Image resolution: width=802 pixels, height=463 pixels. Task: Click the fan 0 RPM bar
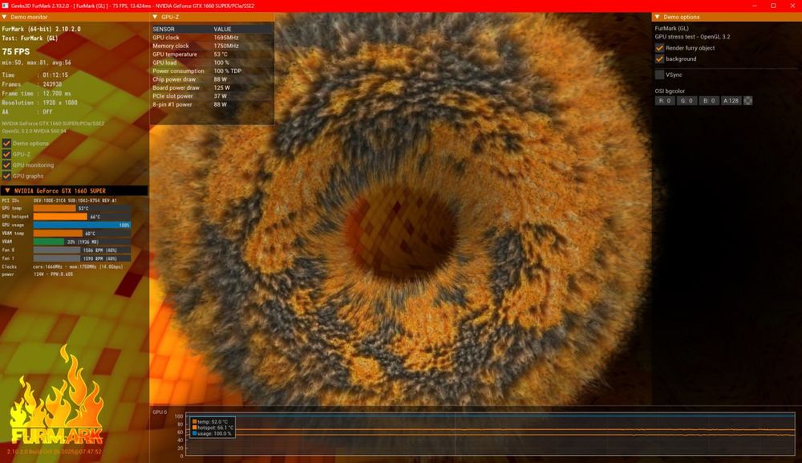coord(82,250)
